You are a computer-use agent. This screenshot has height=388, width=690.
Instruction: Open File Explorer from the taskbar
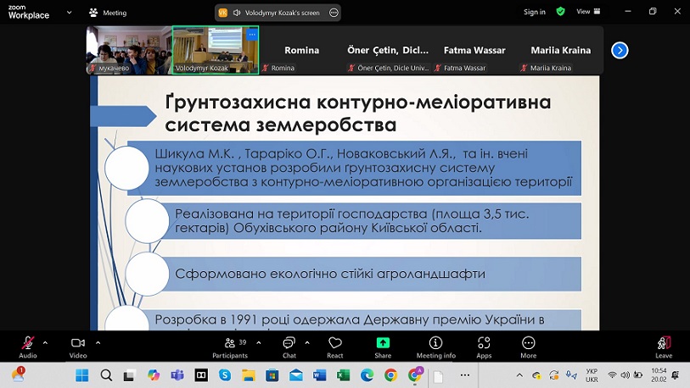(x=249, y=375)
